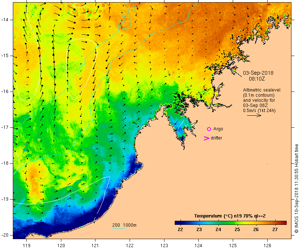Click the 'Temperature (°C) n19 70% ql>=2' title
The image size is (301, 249).
pyautogui.click(x=230, y=216)
